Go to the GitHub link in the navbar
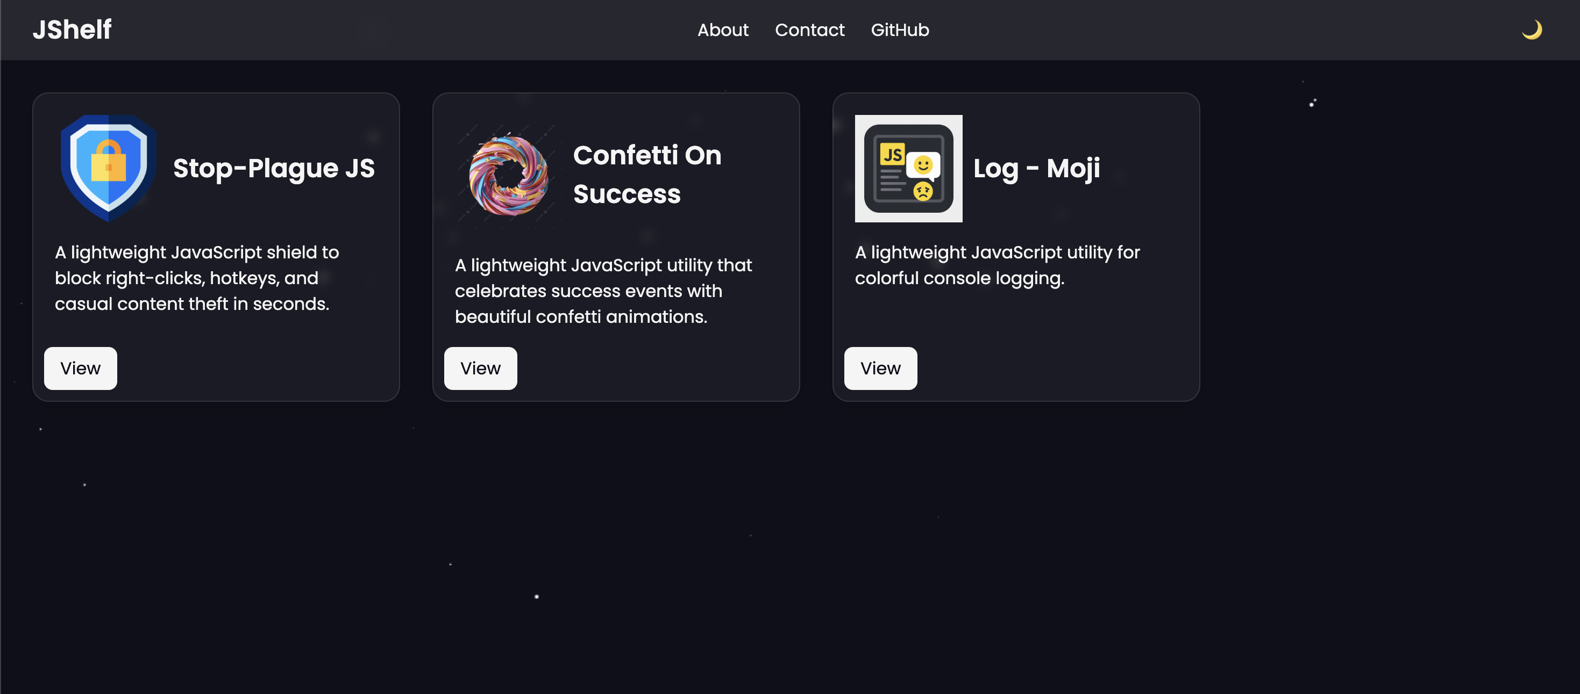1580x694 pixels. [899, 30]
